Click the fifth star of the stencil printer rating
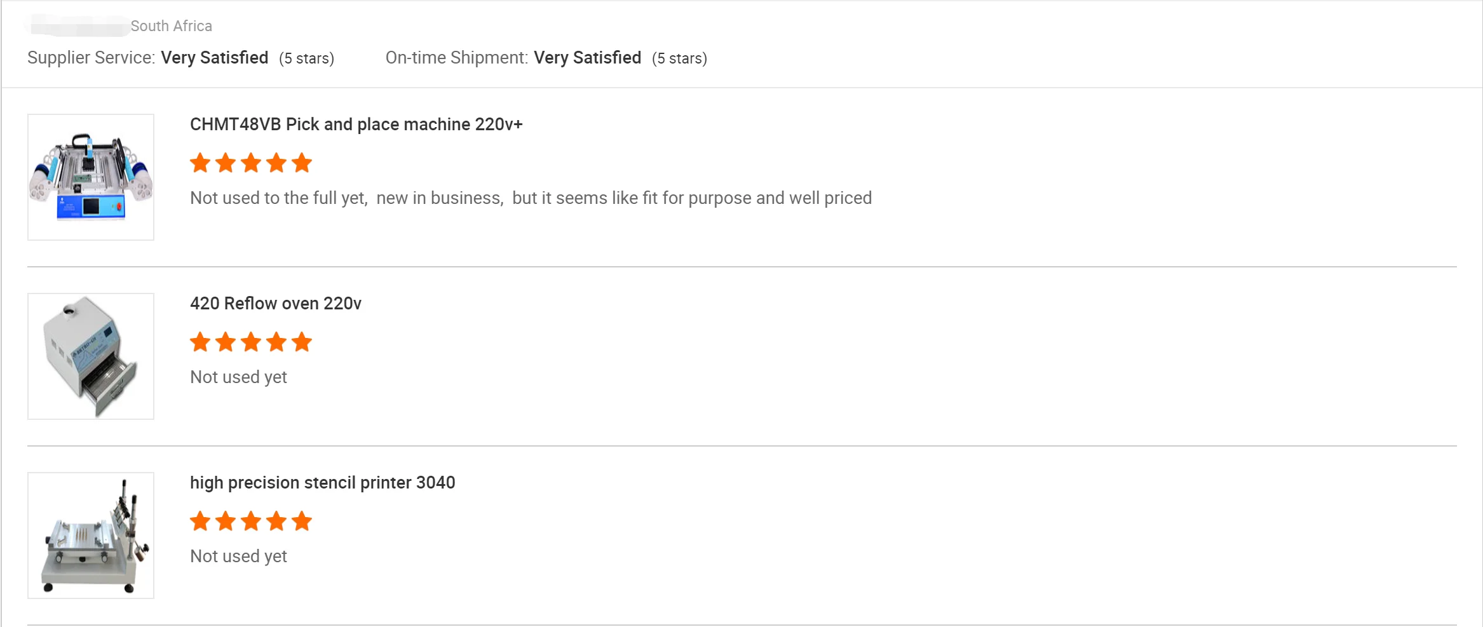The width and height of the screenshot is (1483, 627). [302, 522]
